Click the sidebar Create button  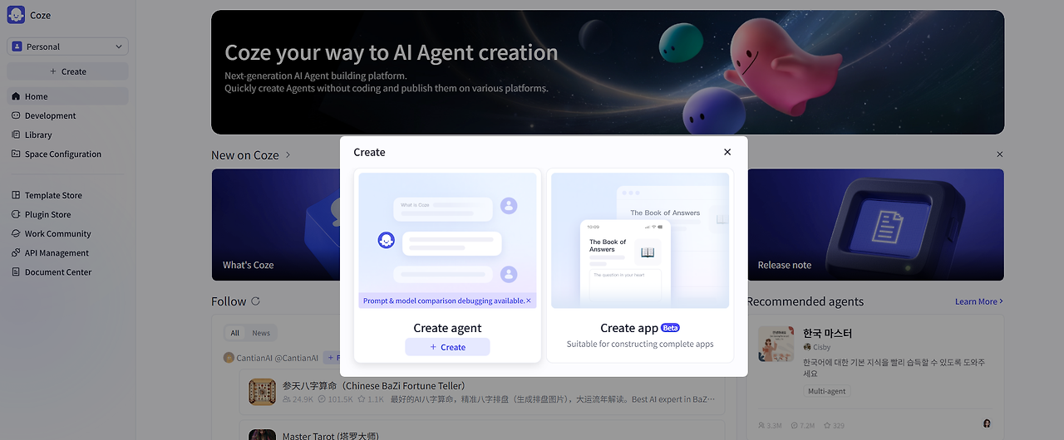(x=68, y=71)
